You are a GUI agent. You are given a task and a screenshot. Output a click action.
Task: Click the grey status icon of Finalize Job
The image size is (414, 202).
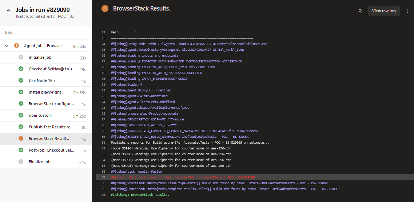pos(21,161)
